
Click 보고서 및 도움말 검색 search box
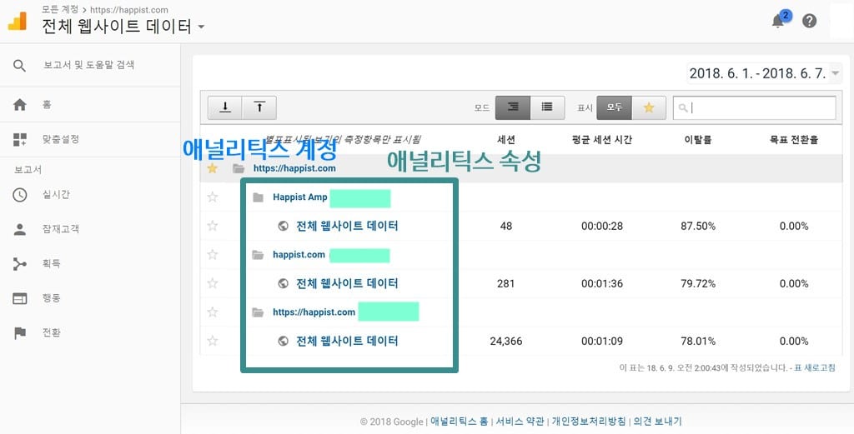point(88,65)
